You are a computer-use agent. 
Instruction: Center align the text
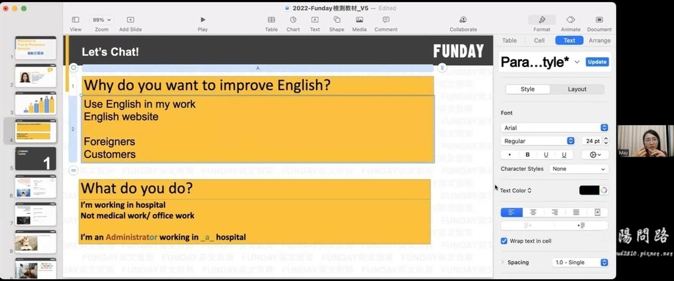pyautogui.click(x=533, y=213)
